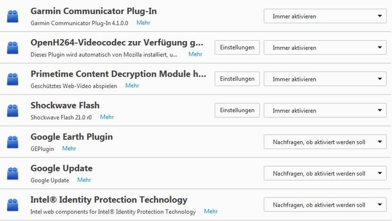Click Mehr link for Intel Identity Protection
Screen dimensions: 392x221
[211, 212]
